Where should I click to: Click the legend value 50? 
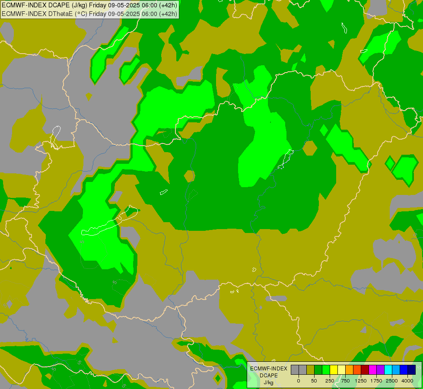coord(314,381)
